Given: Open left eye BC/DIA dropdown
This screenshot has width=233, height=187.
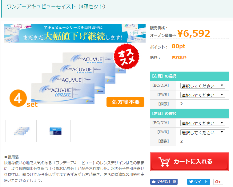Looking at the screenshot, I should point(203,123).
